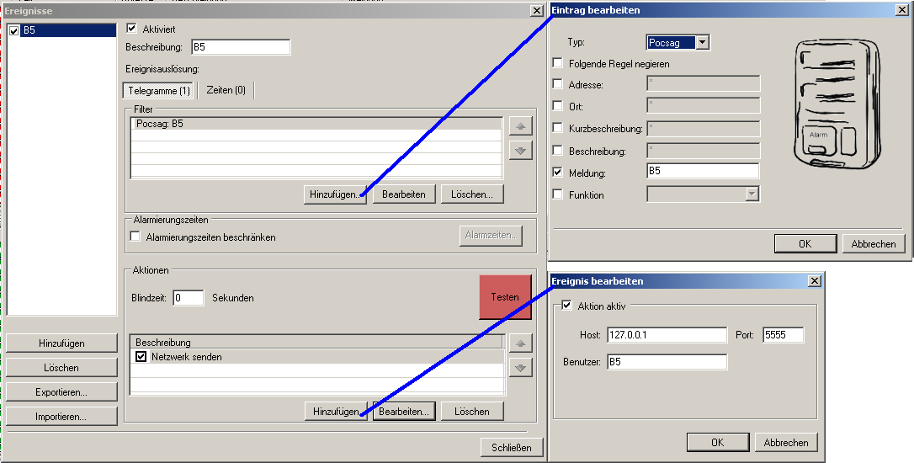Select the Pocsag: B5 filter entry
The image size is (914, 463).
click(316, 124)
